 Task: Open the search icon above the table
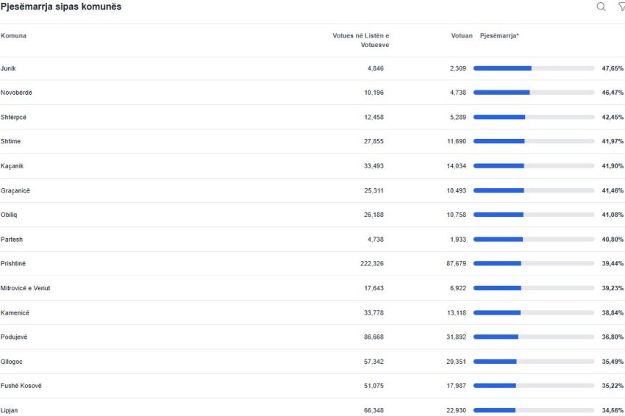pyautogui.click(x=601, y=7)
